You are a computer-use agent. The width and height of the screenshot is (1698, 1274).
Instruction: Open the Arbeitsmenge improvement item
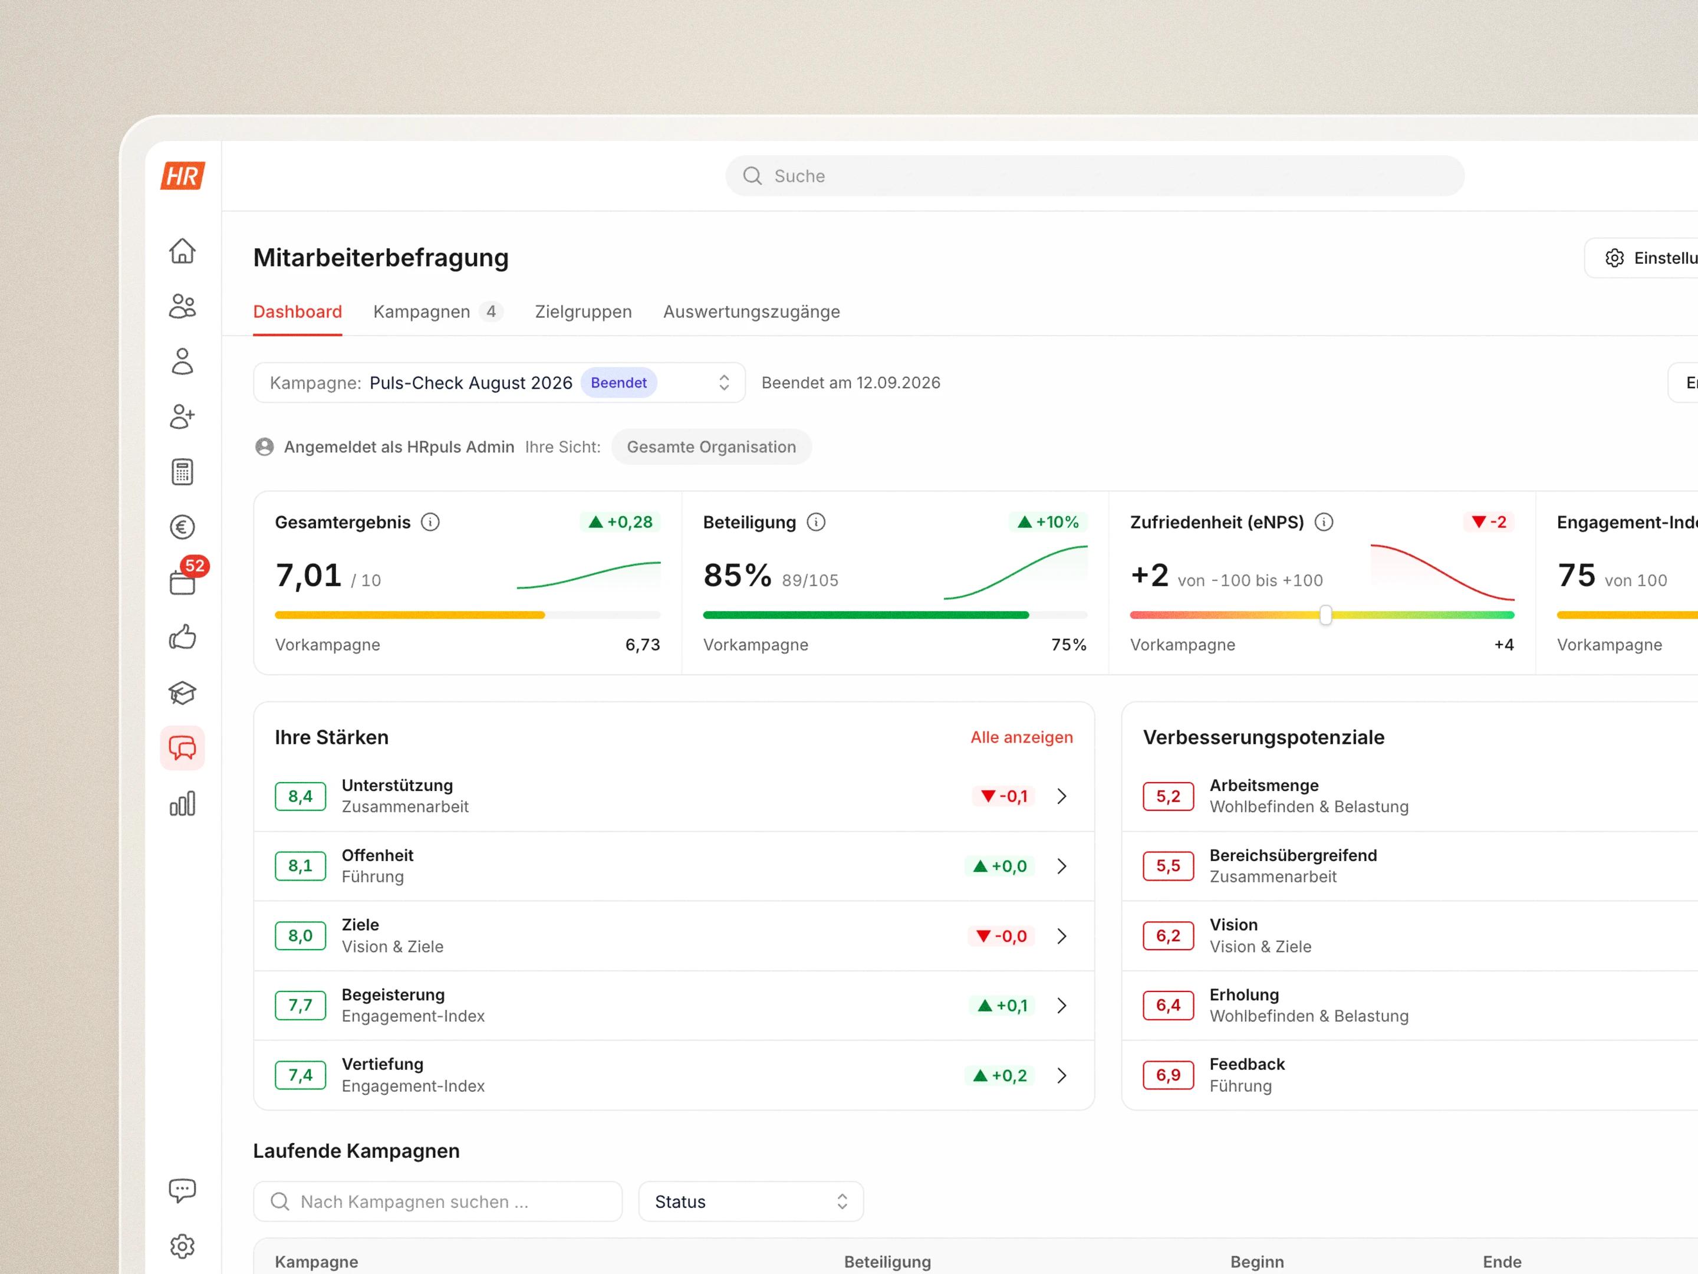point(1410,796)
